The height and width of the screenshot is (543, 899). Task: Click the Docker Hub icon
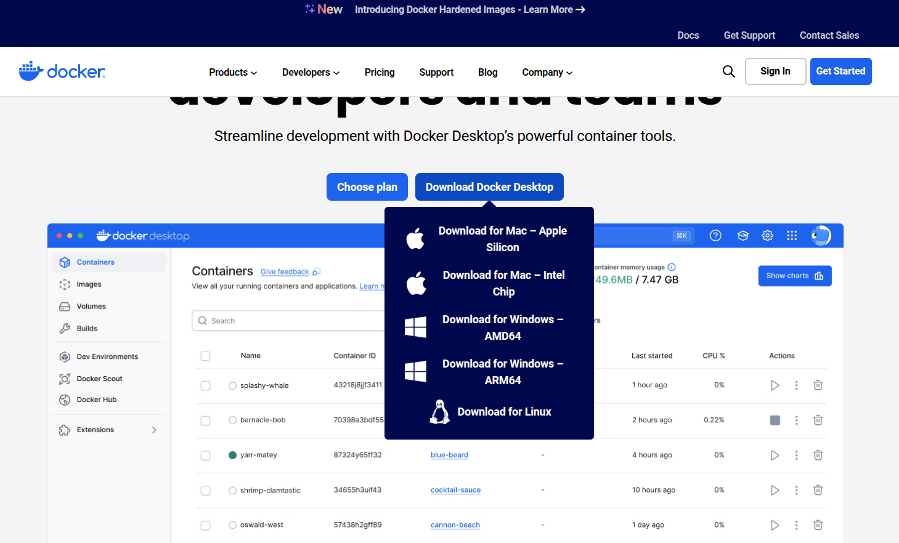(65, 400)
